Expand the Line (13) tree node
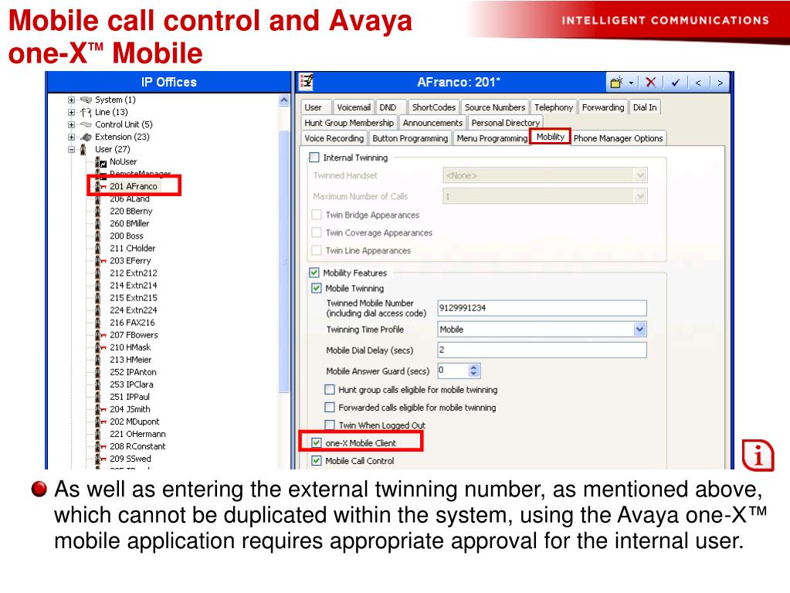The height and width of the screenshot is (593, 790). pos(72,113)
